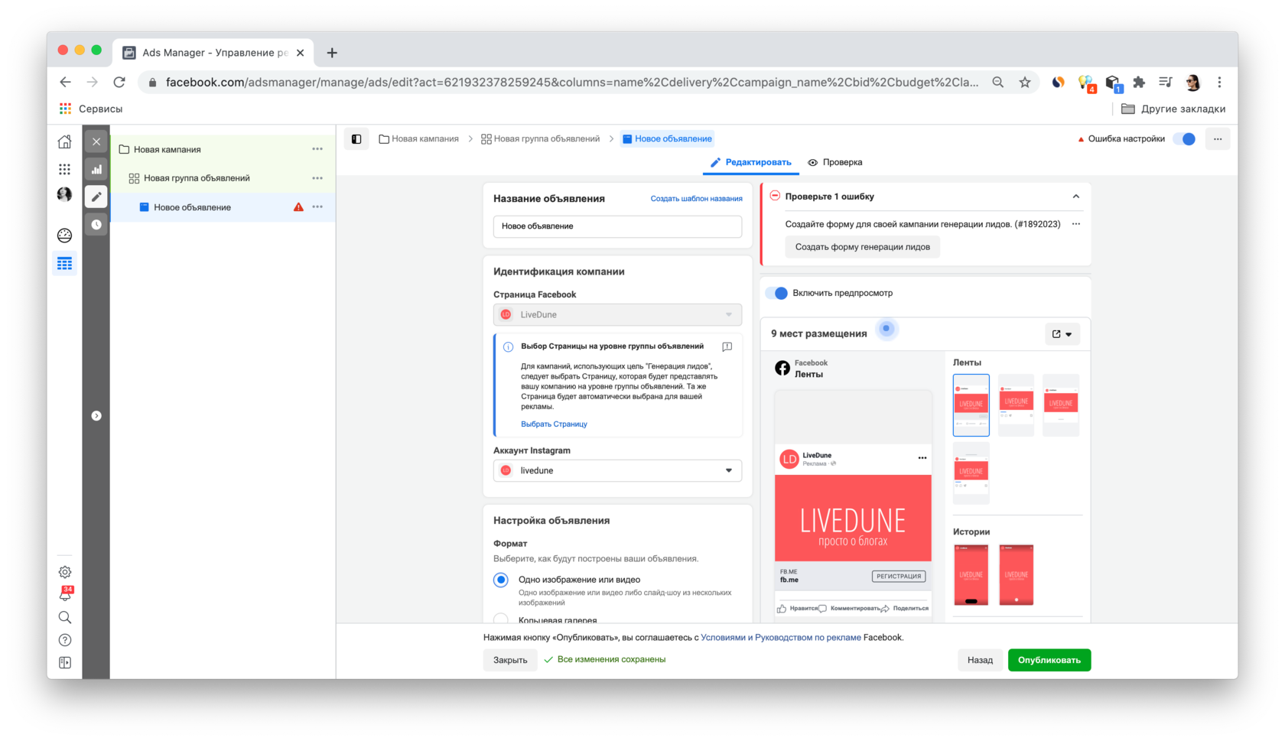Image resolution: width=1285 pixels, height=741 pixels.
Task: Select first Ленты placement thumbnail
Action: 971,405
